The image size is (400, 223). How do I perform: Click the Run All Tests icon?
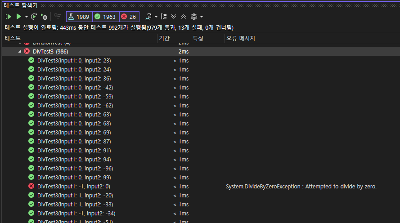(x=9, y=17)
